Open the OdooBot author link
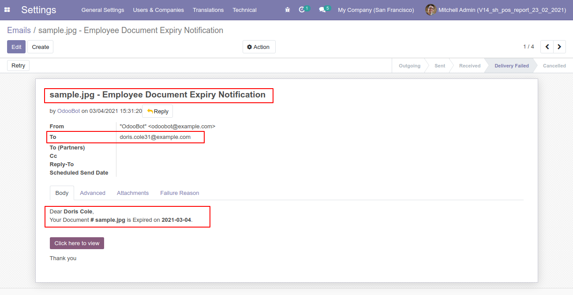Viewport: 573px width, 295px height. pos(69,111)
